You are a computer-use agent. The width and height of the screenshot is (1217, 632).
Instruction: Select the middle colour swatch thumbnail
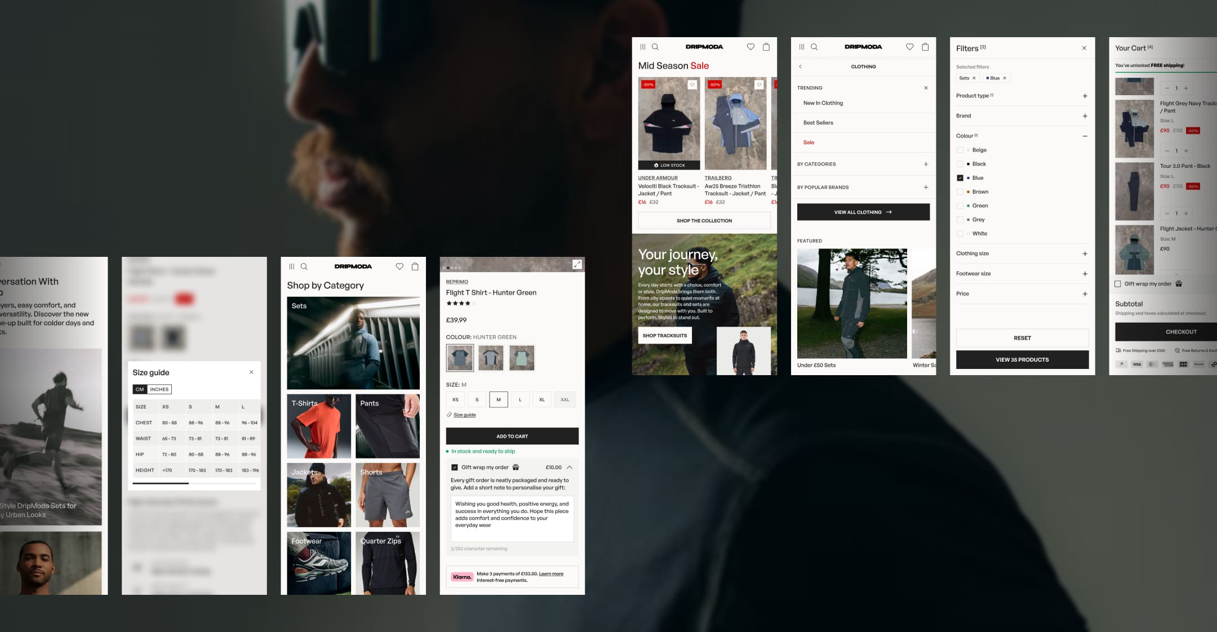pos(491,358)
